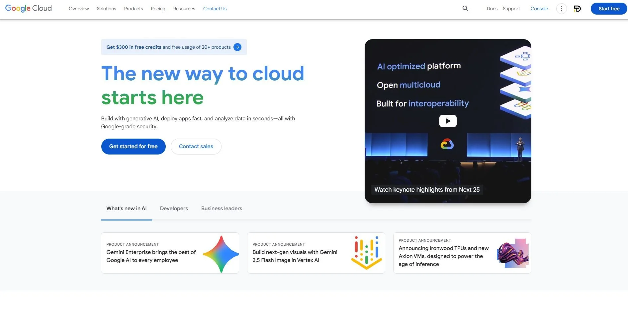Click 'AI optimized platform' text in video
Screen dimensions: 628x311
[419, 66]
